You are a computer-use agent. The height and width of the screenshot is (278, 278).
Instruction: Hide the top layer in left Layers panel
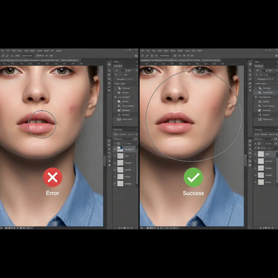115,149
